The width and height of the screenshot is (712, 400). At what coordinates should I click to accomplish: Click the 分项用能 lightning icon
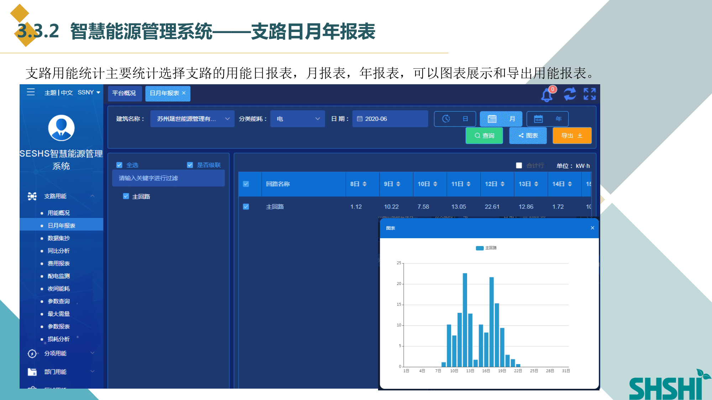coord(32,353)
